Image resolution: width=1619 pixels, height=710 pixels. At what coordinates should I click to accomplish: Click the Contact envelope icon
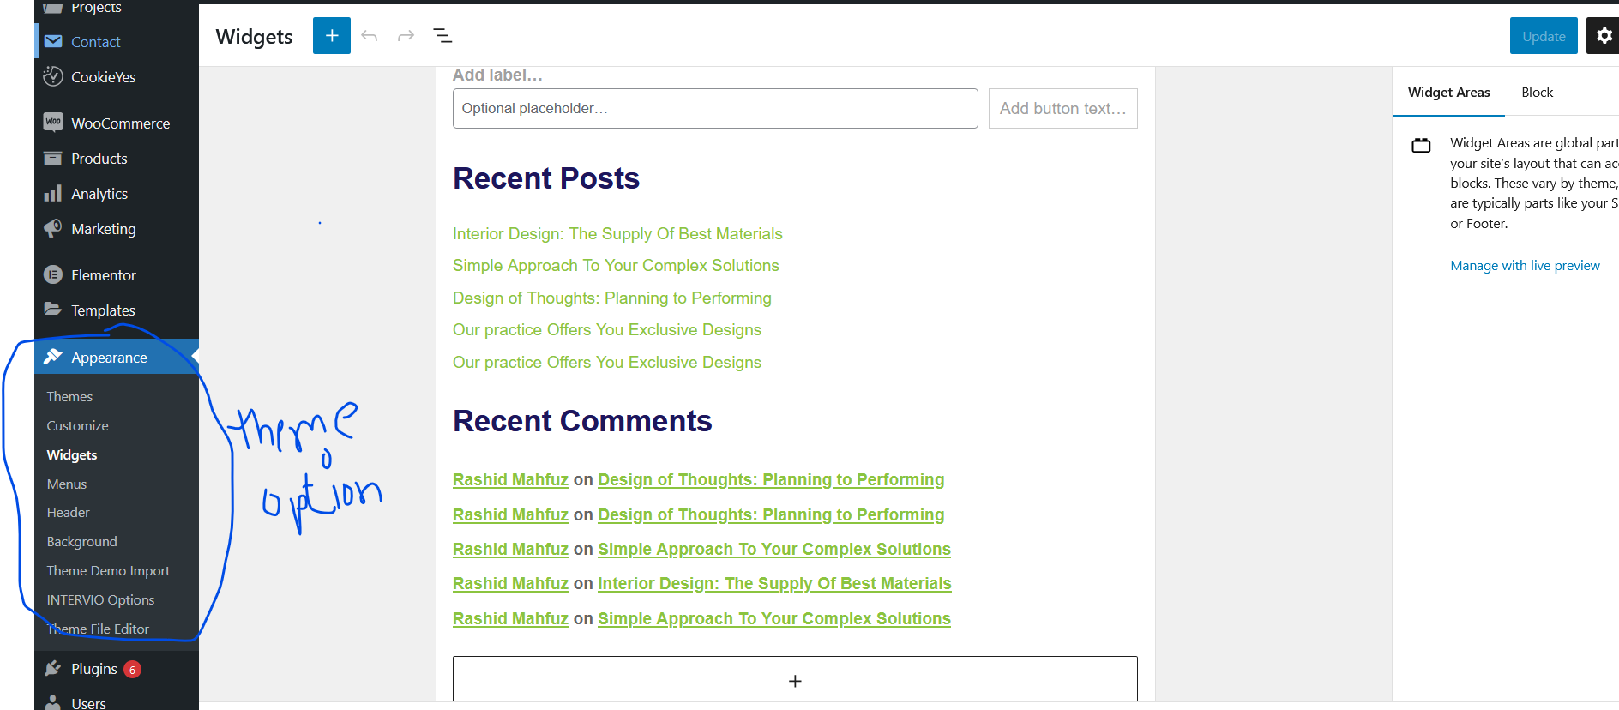pos(53,41)
